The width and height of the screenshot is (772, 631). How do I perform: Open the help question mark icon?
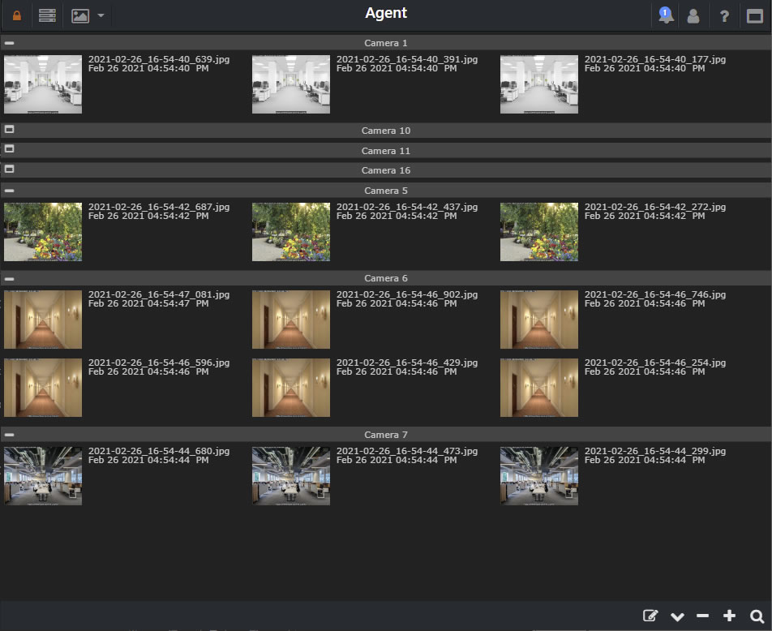point(724,15)
